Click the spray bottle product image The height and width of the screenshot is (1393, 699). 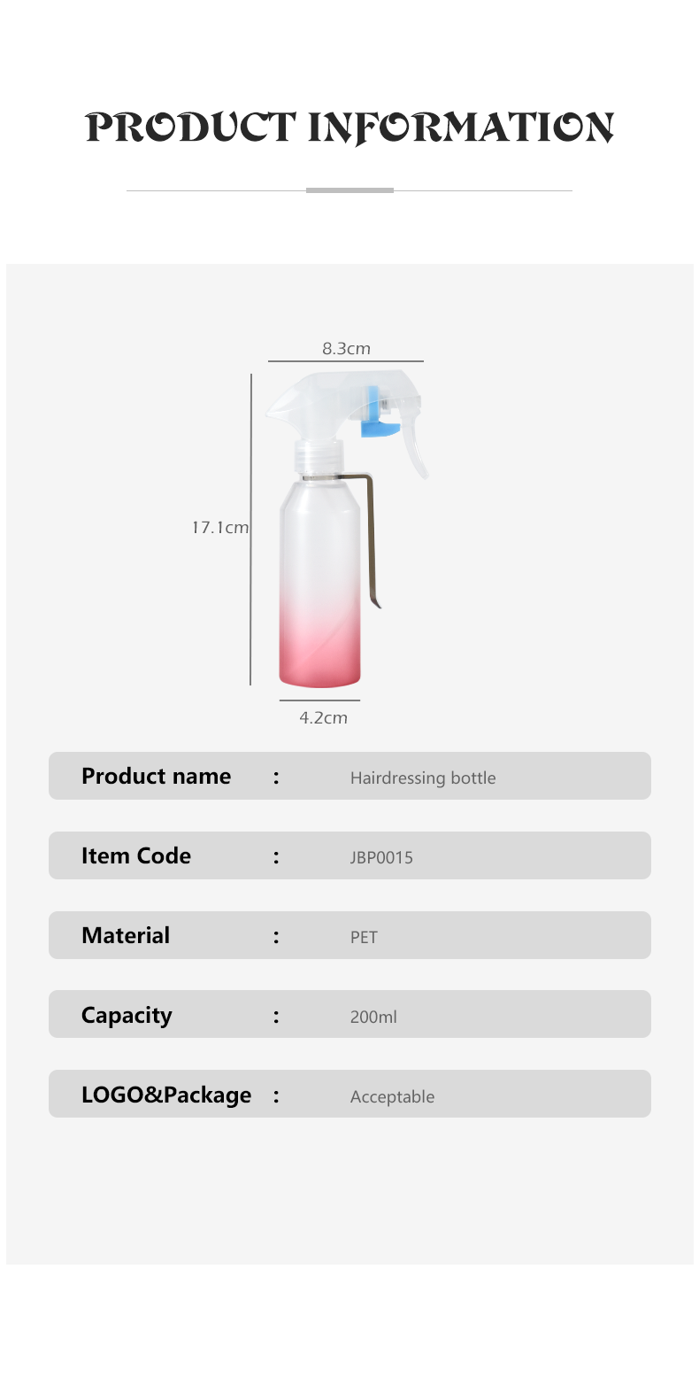pos(348,529)
